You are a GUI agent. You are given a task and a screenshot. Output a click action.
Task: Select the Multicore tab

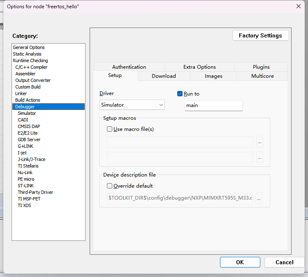click(262, 76)
